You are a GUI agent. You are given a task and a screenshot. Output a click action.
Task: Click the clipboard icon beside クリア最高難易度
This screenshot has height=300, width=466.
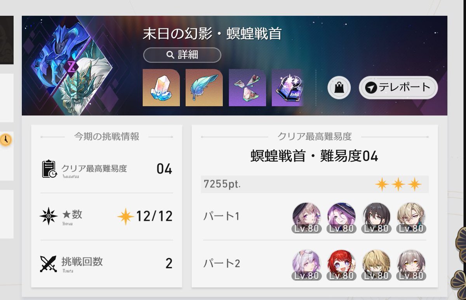coord(50,169)
